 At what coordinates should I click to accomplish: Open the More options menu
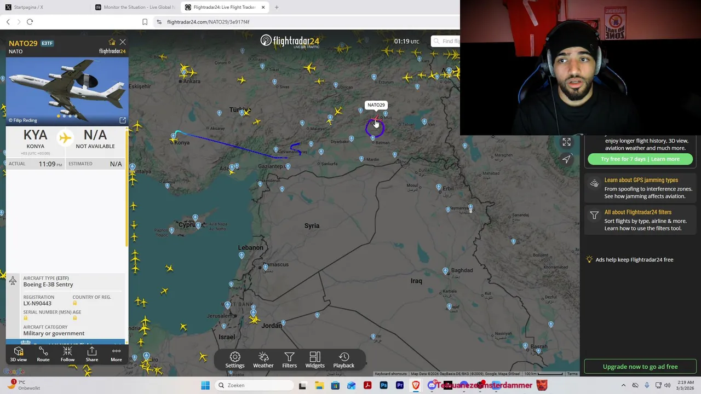tap(116, 354)
